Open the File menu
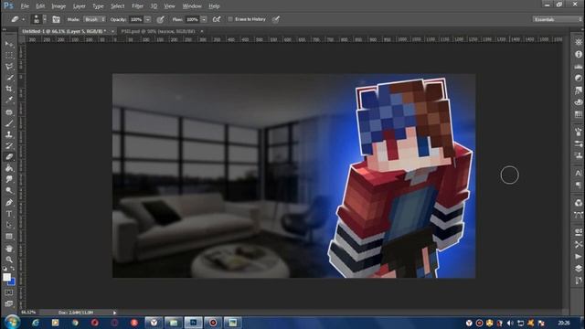Screen dimensions: 585x329 (25, 6)
